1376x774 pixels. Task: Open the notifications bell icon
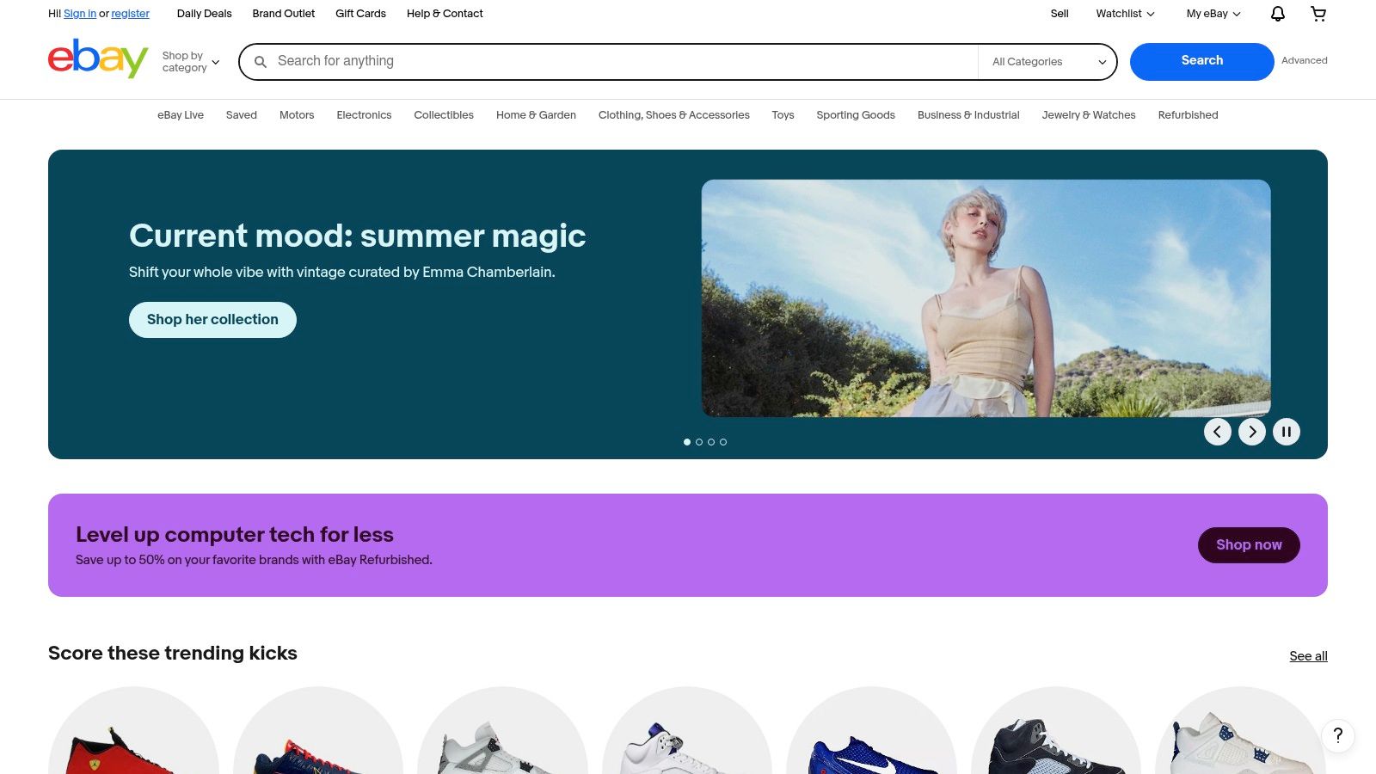point(1278,14)
